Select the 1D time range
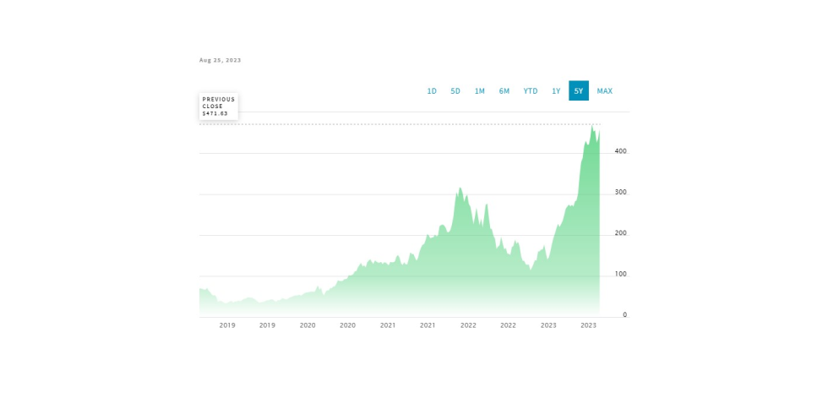Screen dimensions: 828x393 tap(432, 91)
